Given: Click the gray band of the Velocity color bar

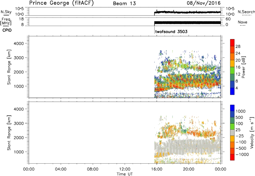Looking at the screenshot, I should click(x=232, y=132).
